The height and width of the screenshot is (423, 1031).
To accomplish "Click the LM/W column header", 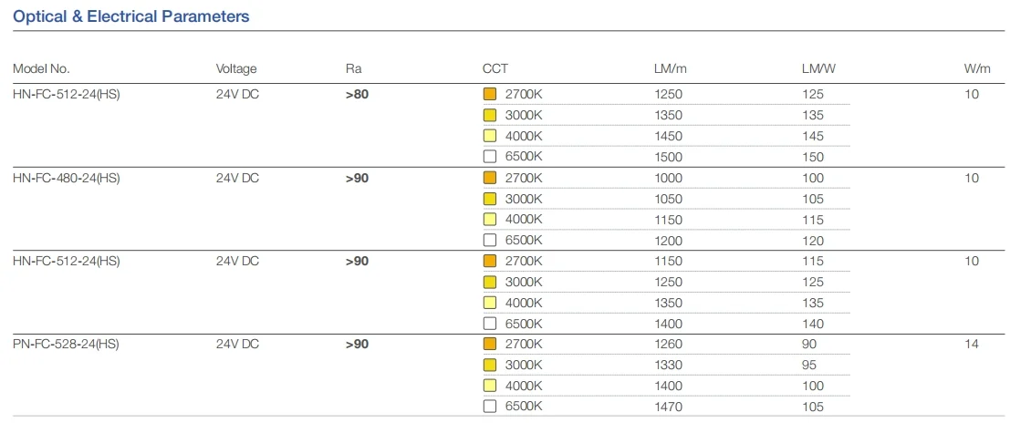I will [818, 68].
